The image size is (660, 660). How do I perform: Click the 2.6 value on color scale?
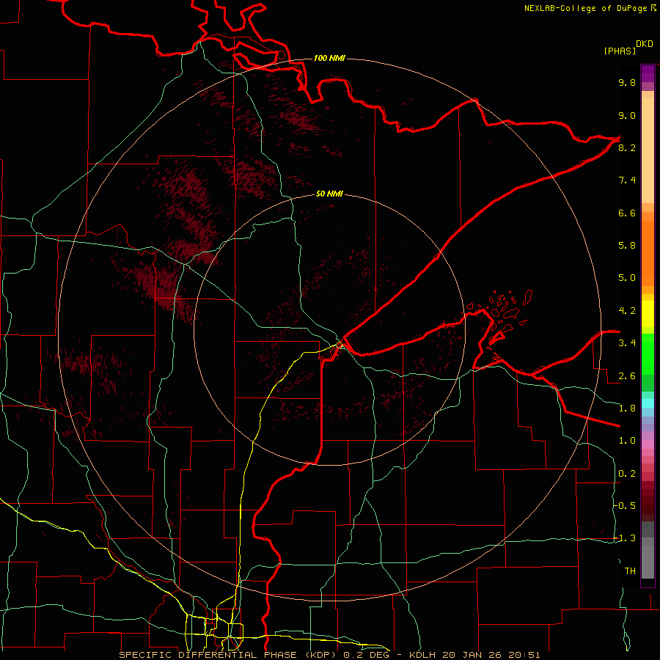[x=627, y=376]
